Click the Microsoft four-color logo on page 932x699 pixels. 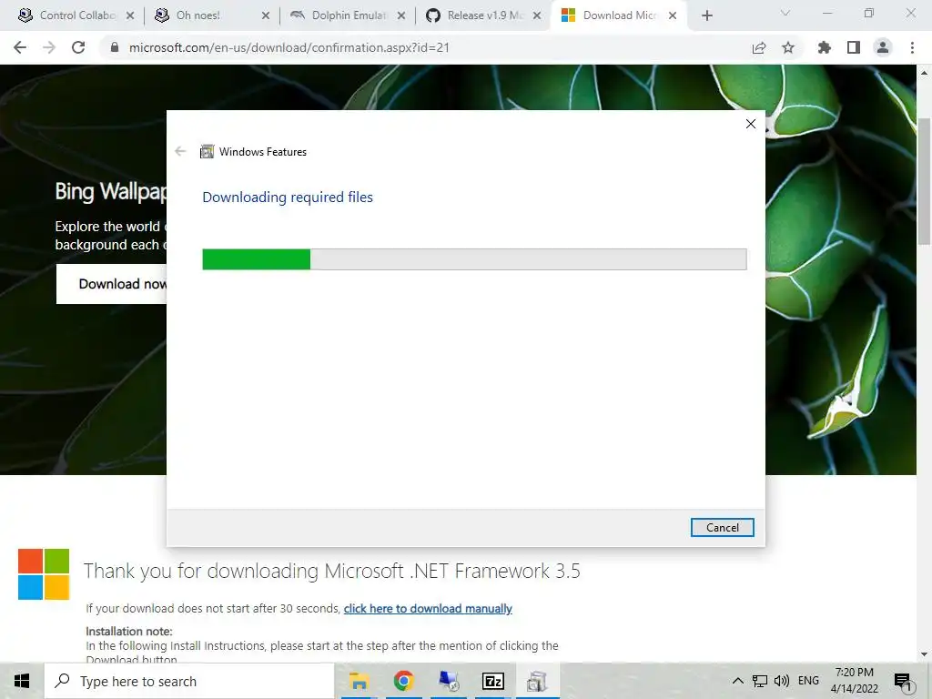(44, 574)
